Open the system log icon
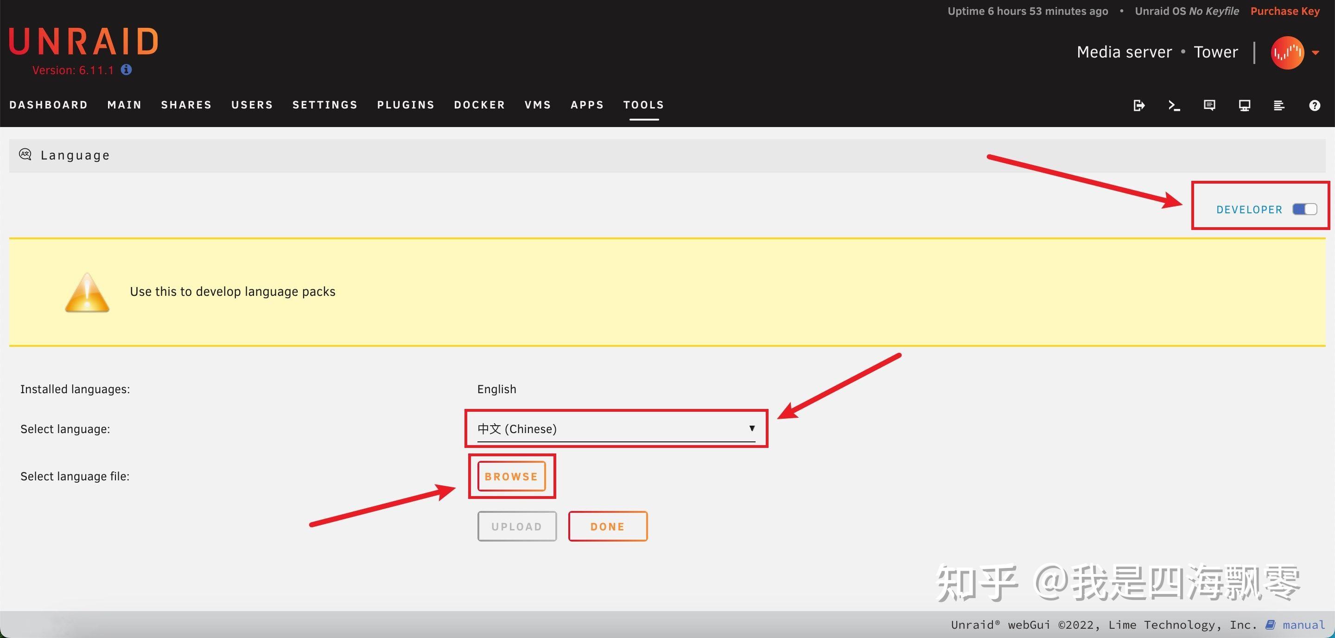 [x=1279, y=105]
